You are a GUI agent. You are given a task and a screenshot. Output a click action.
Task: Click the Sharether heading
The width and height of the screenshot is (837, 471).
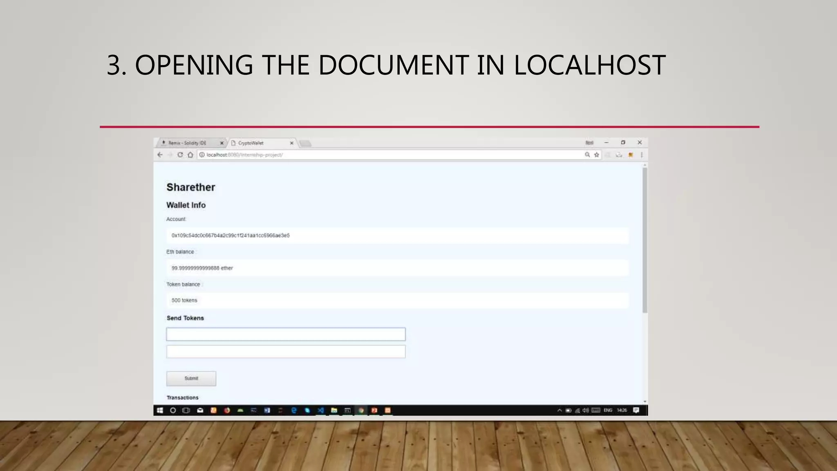(190, 187)
